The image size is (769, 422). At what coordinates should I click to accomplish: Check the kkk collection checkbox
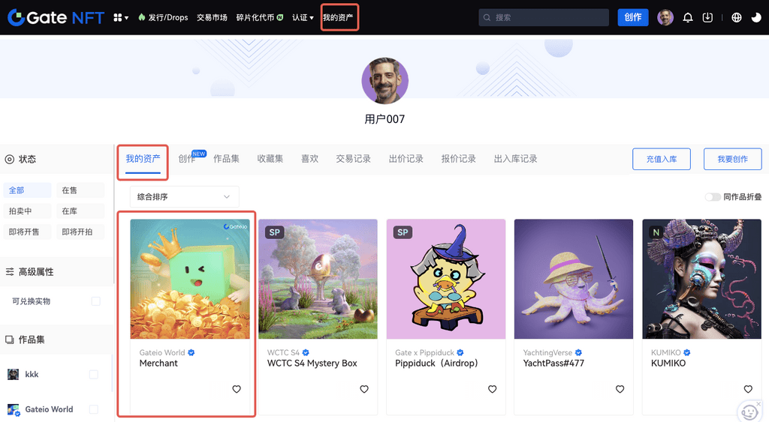coord(93,374)
